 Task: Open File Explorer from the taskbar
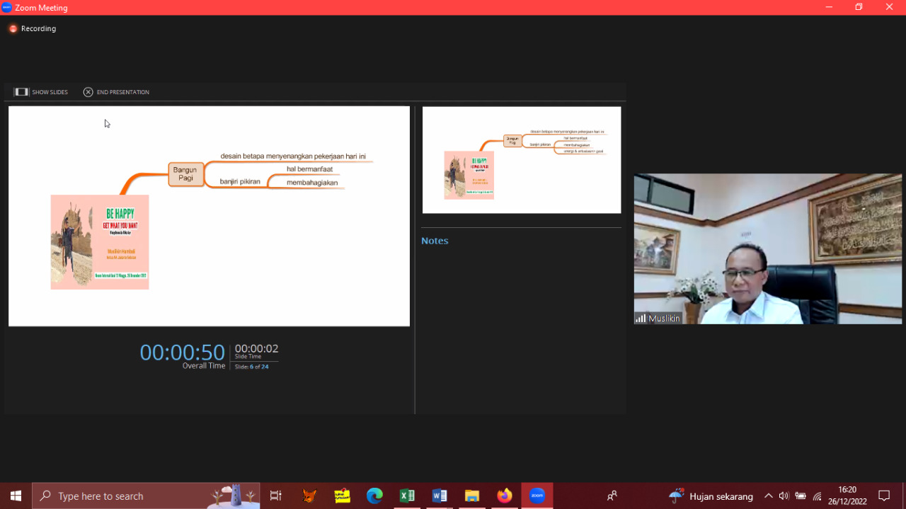(472, 496)
